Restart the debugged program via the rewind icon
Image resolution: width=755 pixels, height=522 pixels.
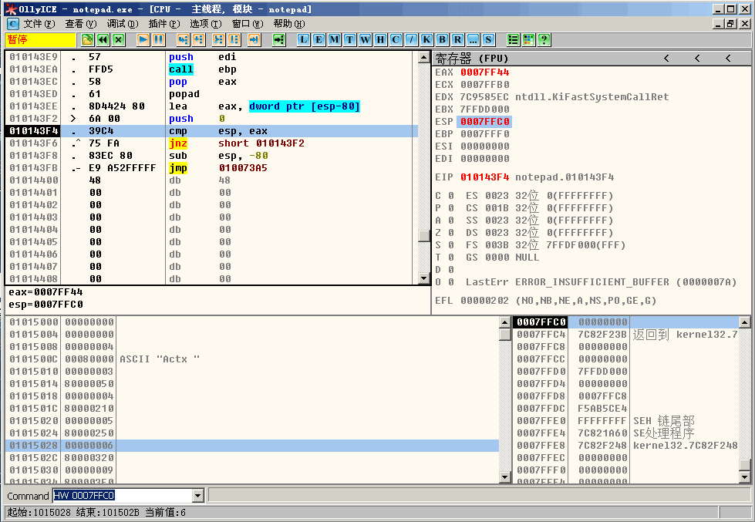point(103,39)
